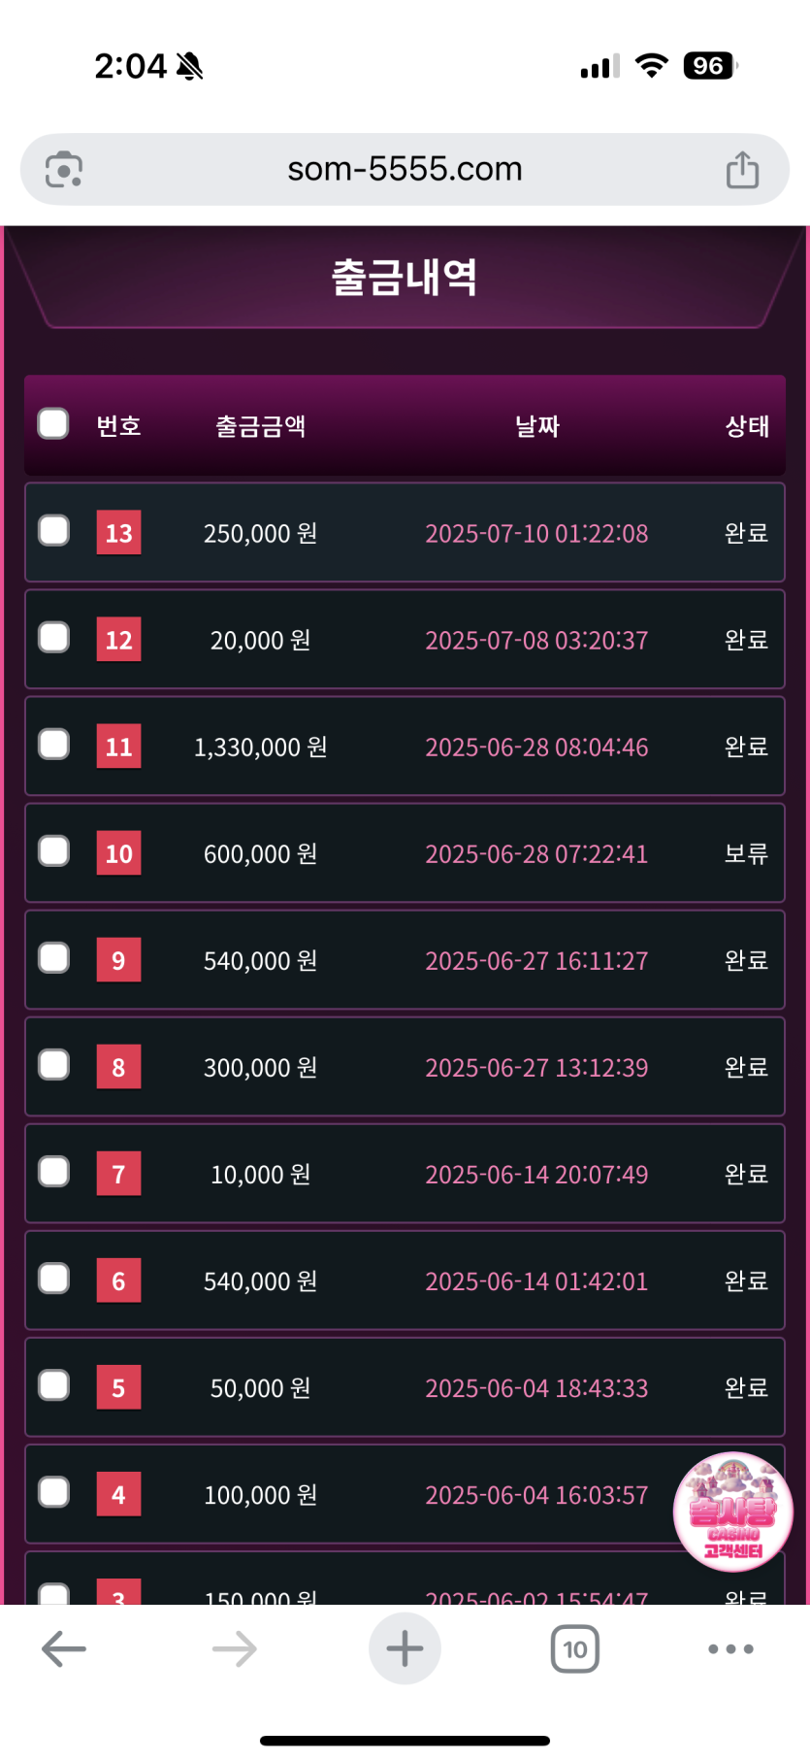This screenshot has height=1762, width=810.
Task: Tap the camera scan icon in address bar
Action: [64, 170]
